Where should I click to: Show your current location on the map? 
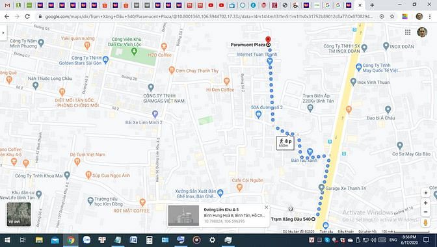[425, 192]
